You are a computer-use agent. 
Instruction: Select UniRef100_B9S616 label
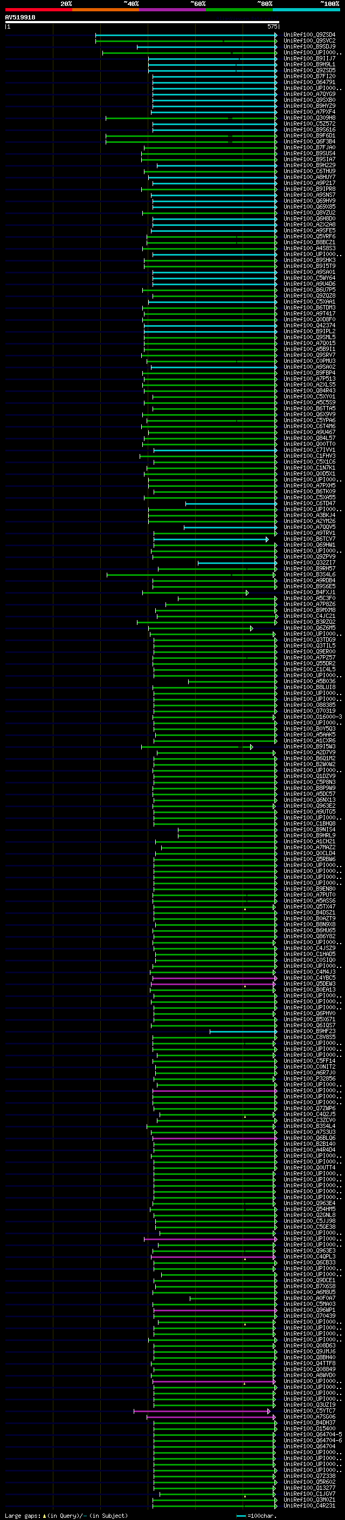point(309,130)
